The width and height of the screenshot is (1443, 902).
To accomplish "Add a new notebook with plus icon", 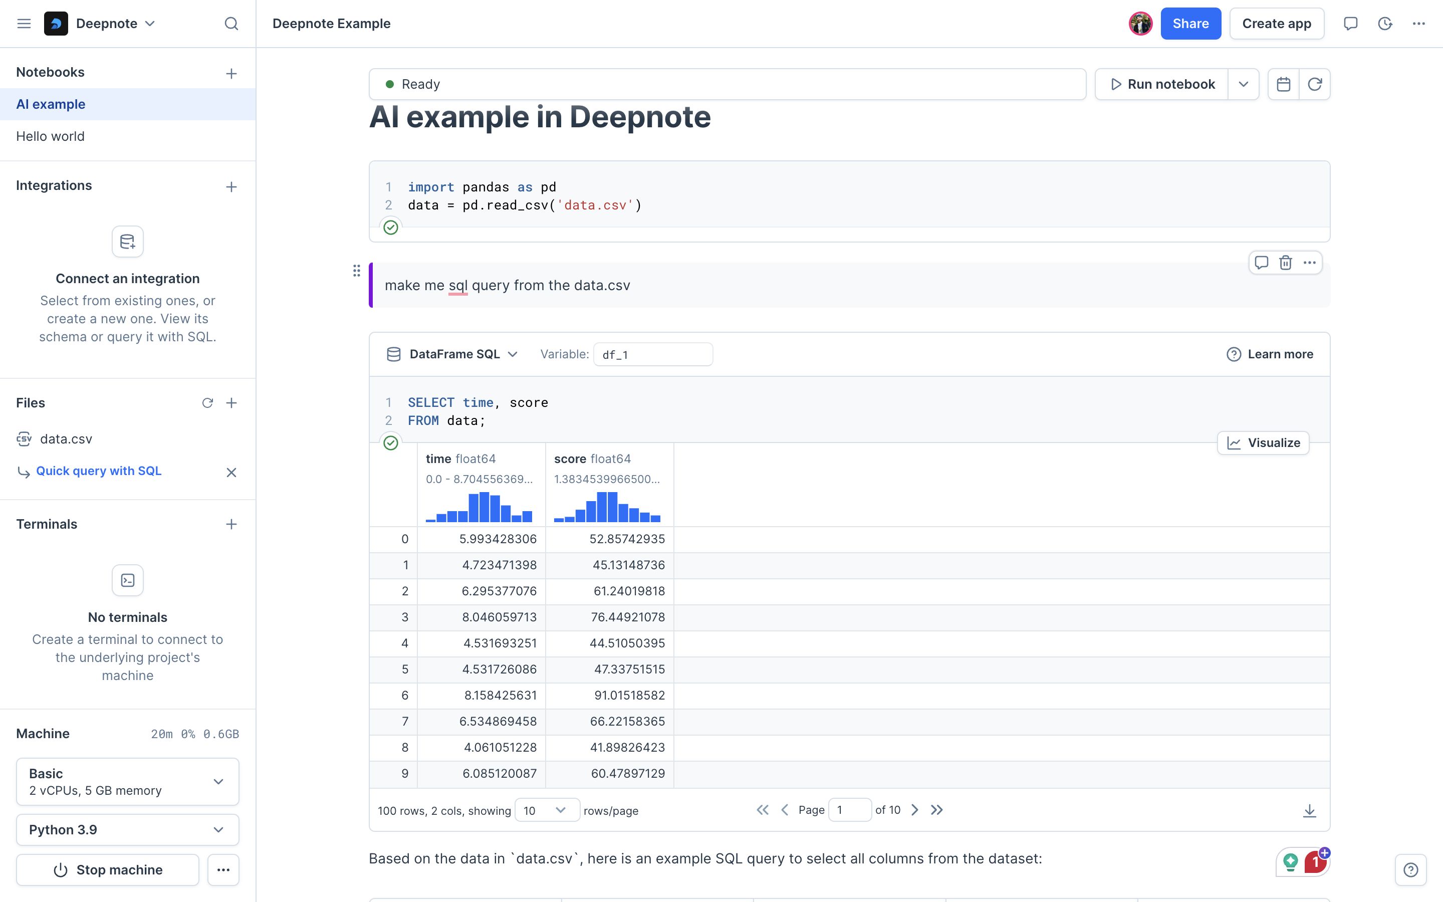I will 231,73.
